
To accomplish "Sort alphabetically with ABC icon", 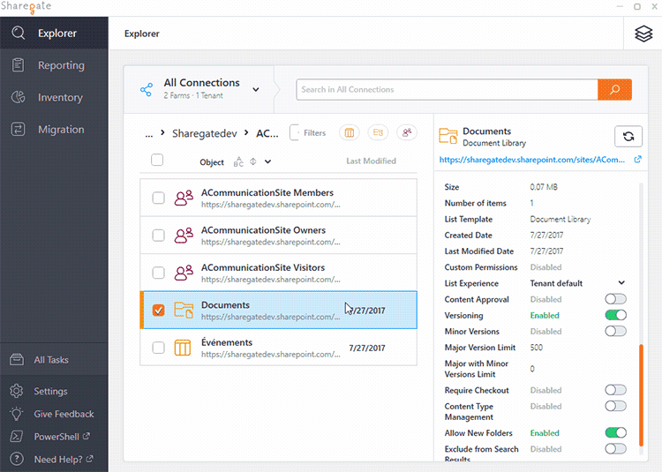I will click(238, 161).
